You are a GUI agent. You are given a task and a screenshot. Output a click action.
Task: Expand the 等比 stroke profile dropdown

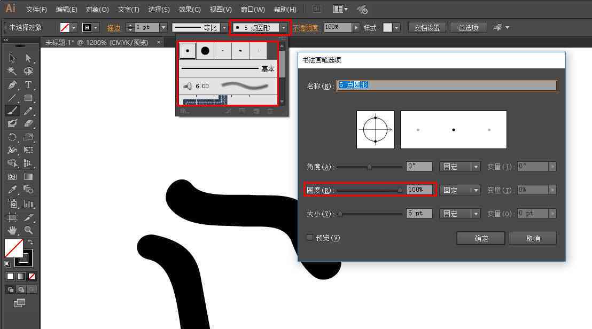224,28
